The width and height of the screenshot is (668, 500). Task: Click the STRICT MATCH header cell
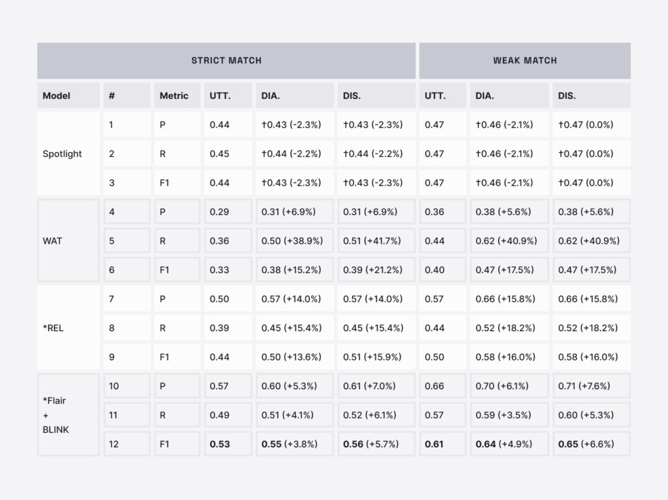(x=226, y=61)
